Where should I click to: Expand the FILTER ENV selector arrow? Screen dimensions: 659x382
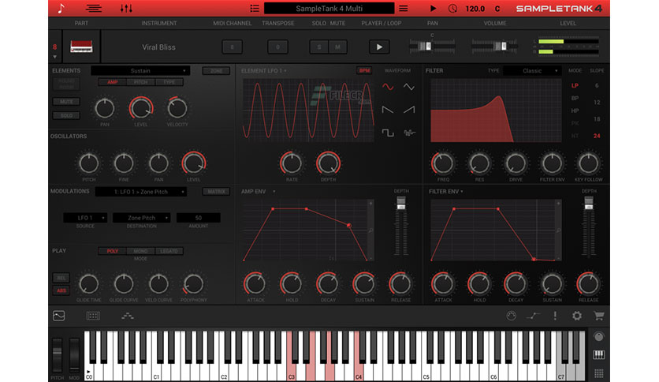pyautogui.click(x=462, y=192)
